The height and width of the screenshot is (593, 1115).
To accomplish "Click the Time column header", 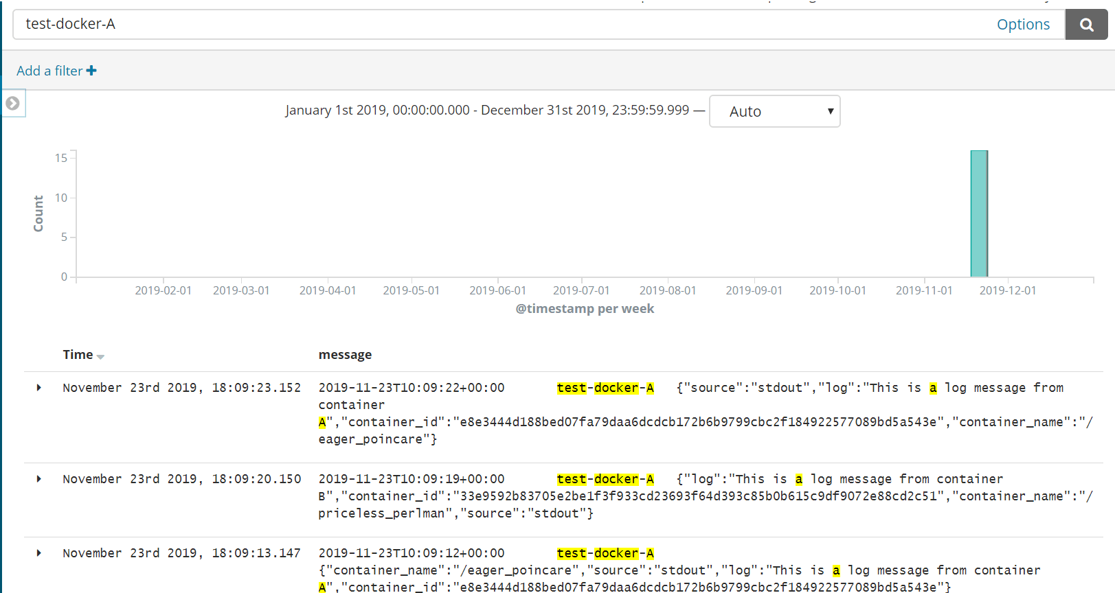I will [x=78, y=355].
